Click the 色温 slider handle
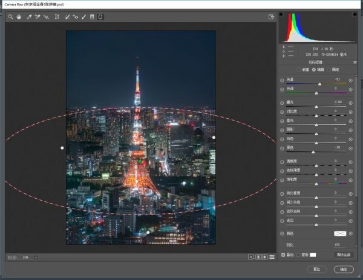The image size is (363, 280). pyautogui.click(x=319, y=84)
